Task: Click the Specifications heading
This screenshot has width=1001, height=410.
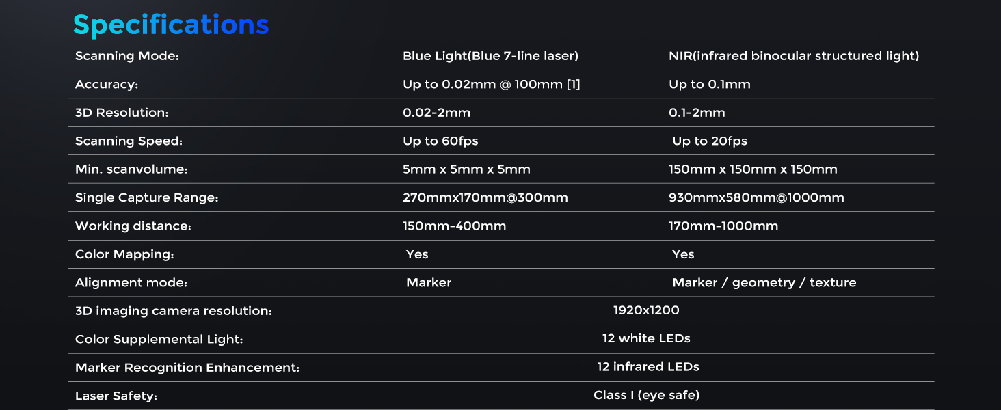Action: coord(171,25)
